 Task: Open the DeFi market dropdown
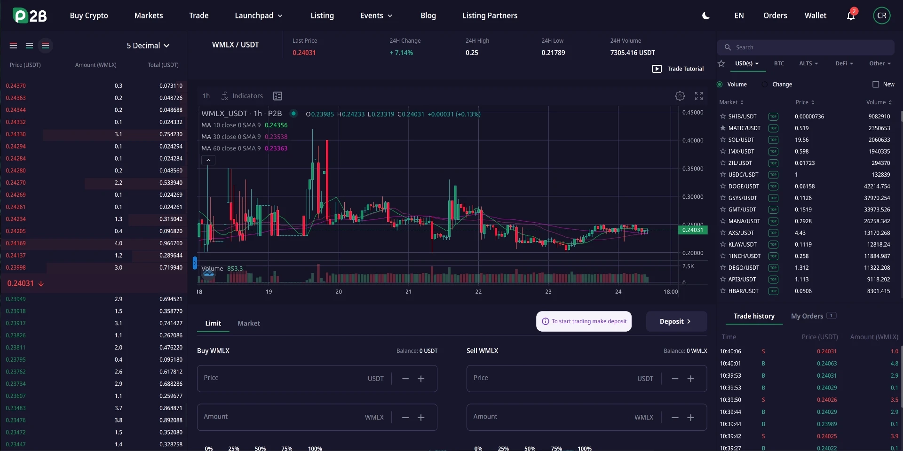[x=844, y=63]
